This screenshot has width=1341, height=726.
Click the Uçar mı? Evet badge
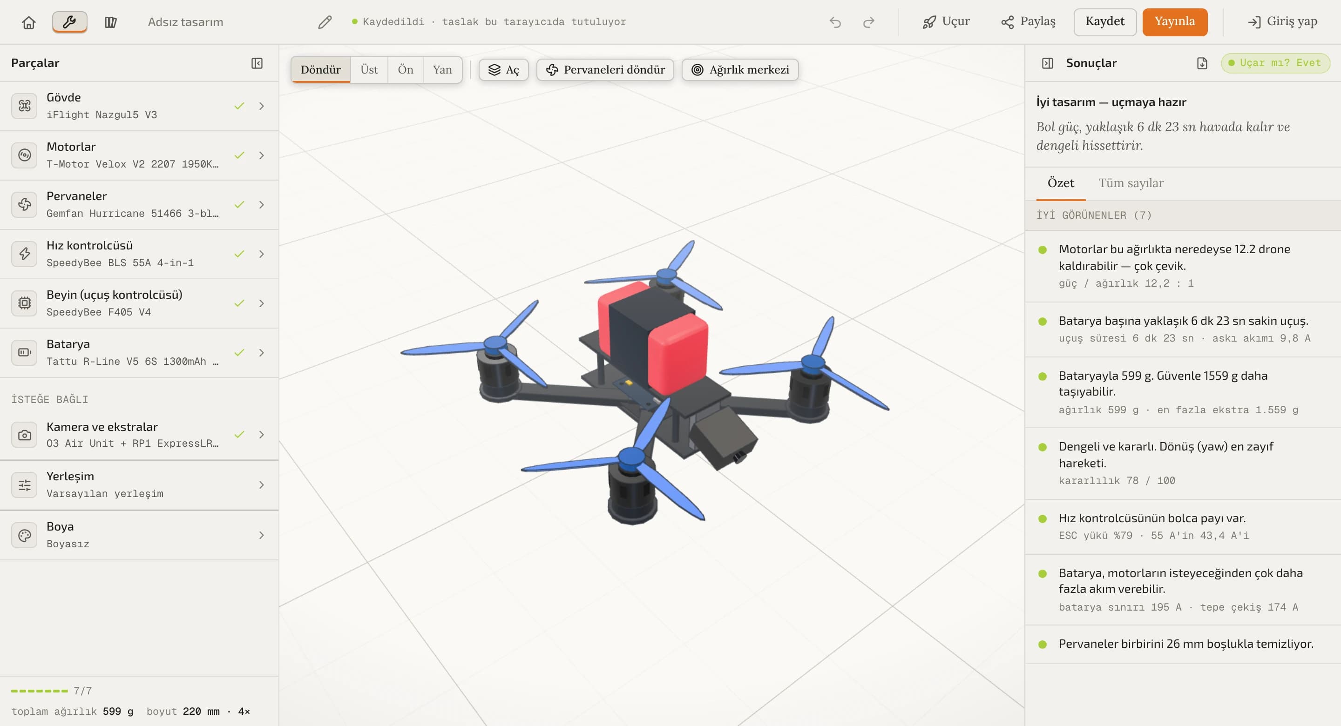click(x=1275, y=63)
